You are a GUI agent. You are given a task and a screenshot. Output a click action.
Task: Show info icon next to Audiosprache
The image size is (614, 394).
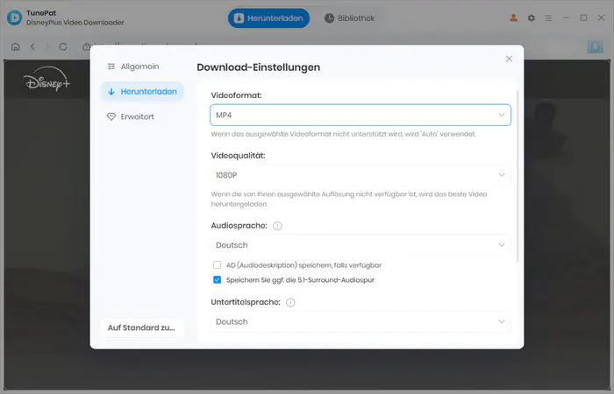[x=277, y=226]
